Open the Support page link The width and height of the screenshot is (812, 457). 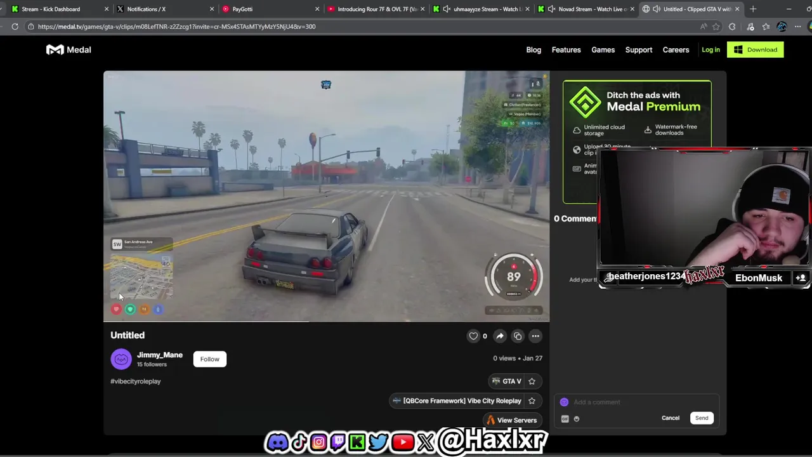pos(639,50)
